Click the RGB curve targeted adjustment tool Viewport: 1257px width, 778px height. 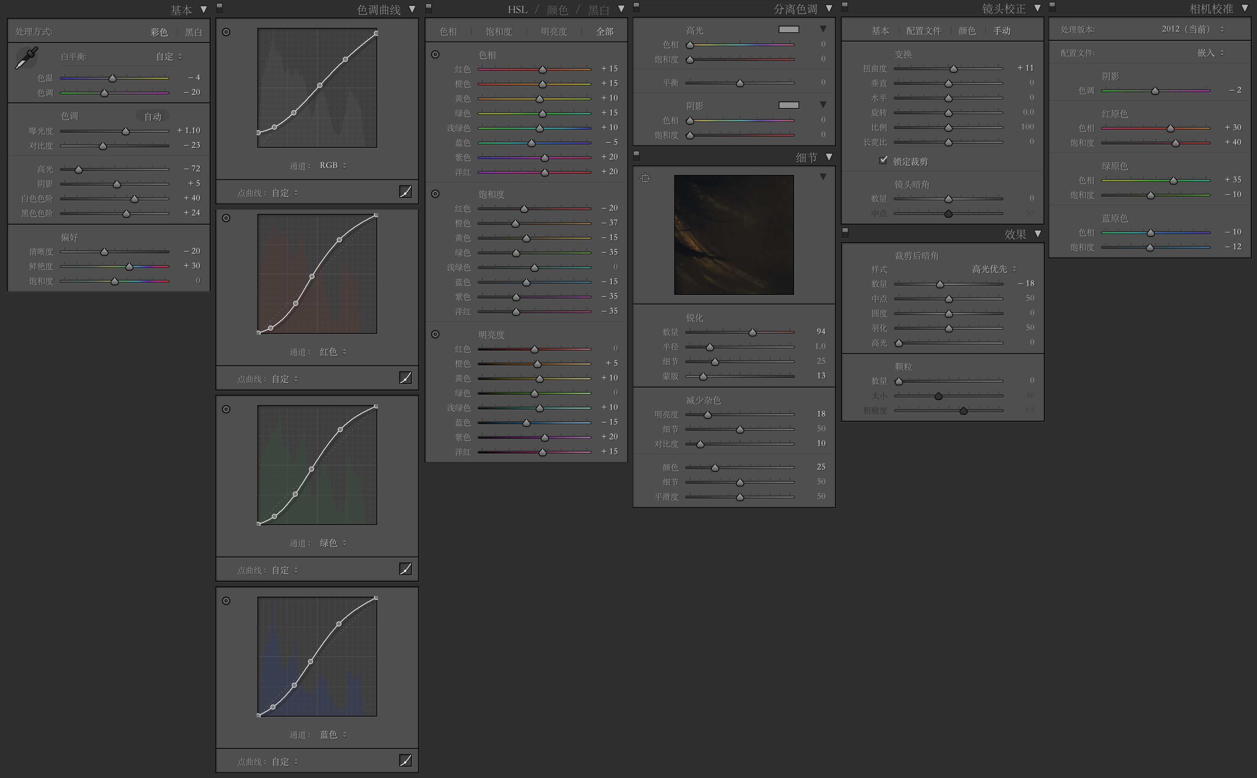(x=226, y=32)
